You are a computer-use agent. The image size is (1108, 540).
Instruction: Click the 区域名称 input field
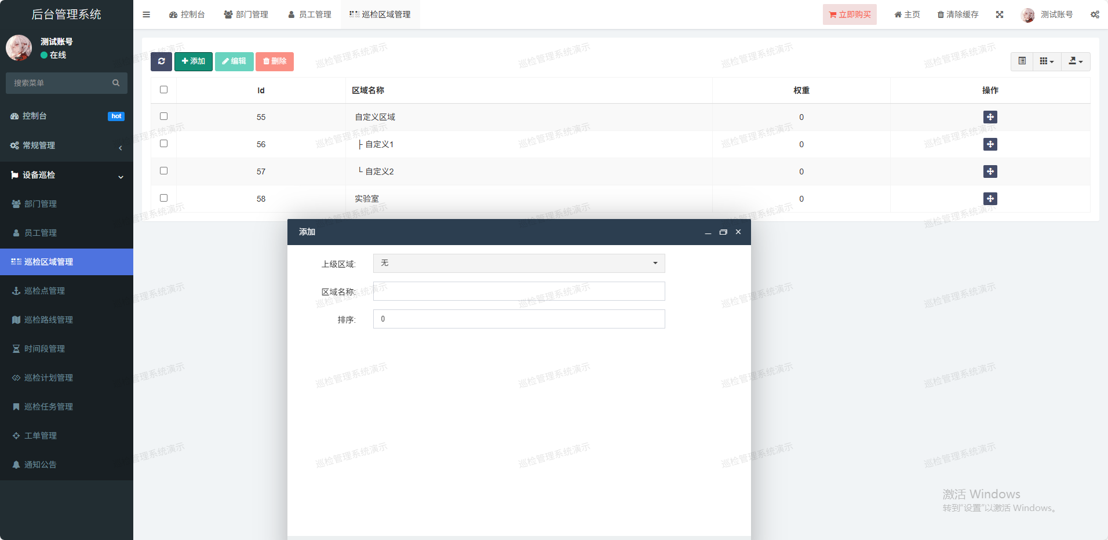coord(519,291)
